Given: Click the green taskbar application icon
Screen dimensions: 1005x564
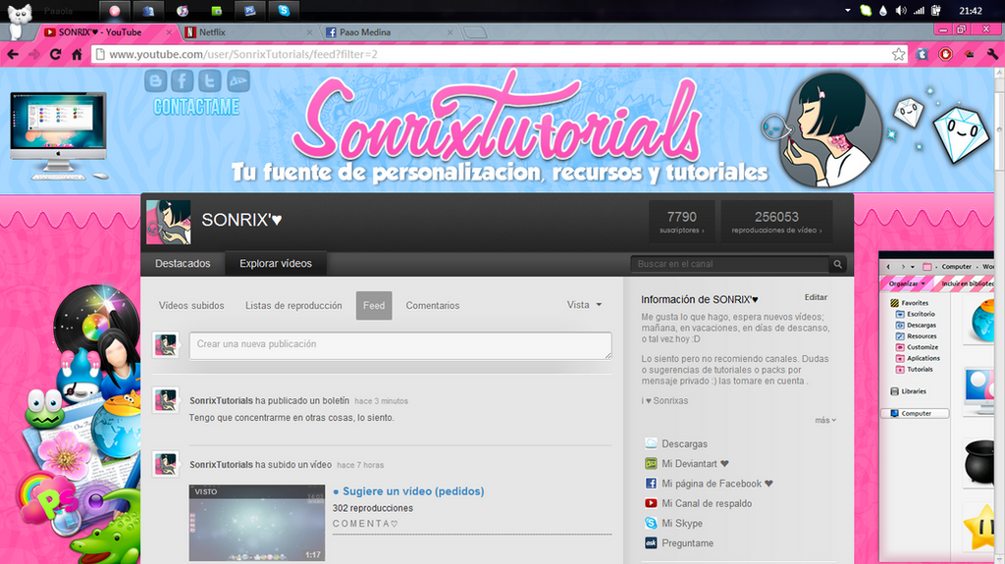Looking at the screenshot, I should coord(217,10).
